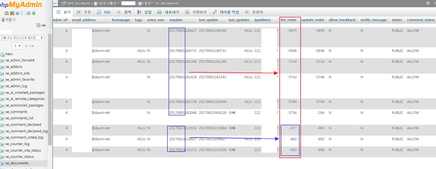Viewport: 436px width, 169px height.
Task: Click the navigation panel scrollbar up arrow
Action: [50, 32]
